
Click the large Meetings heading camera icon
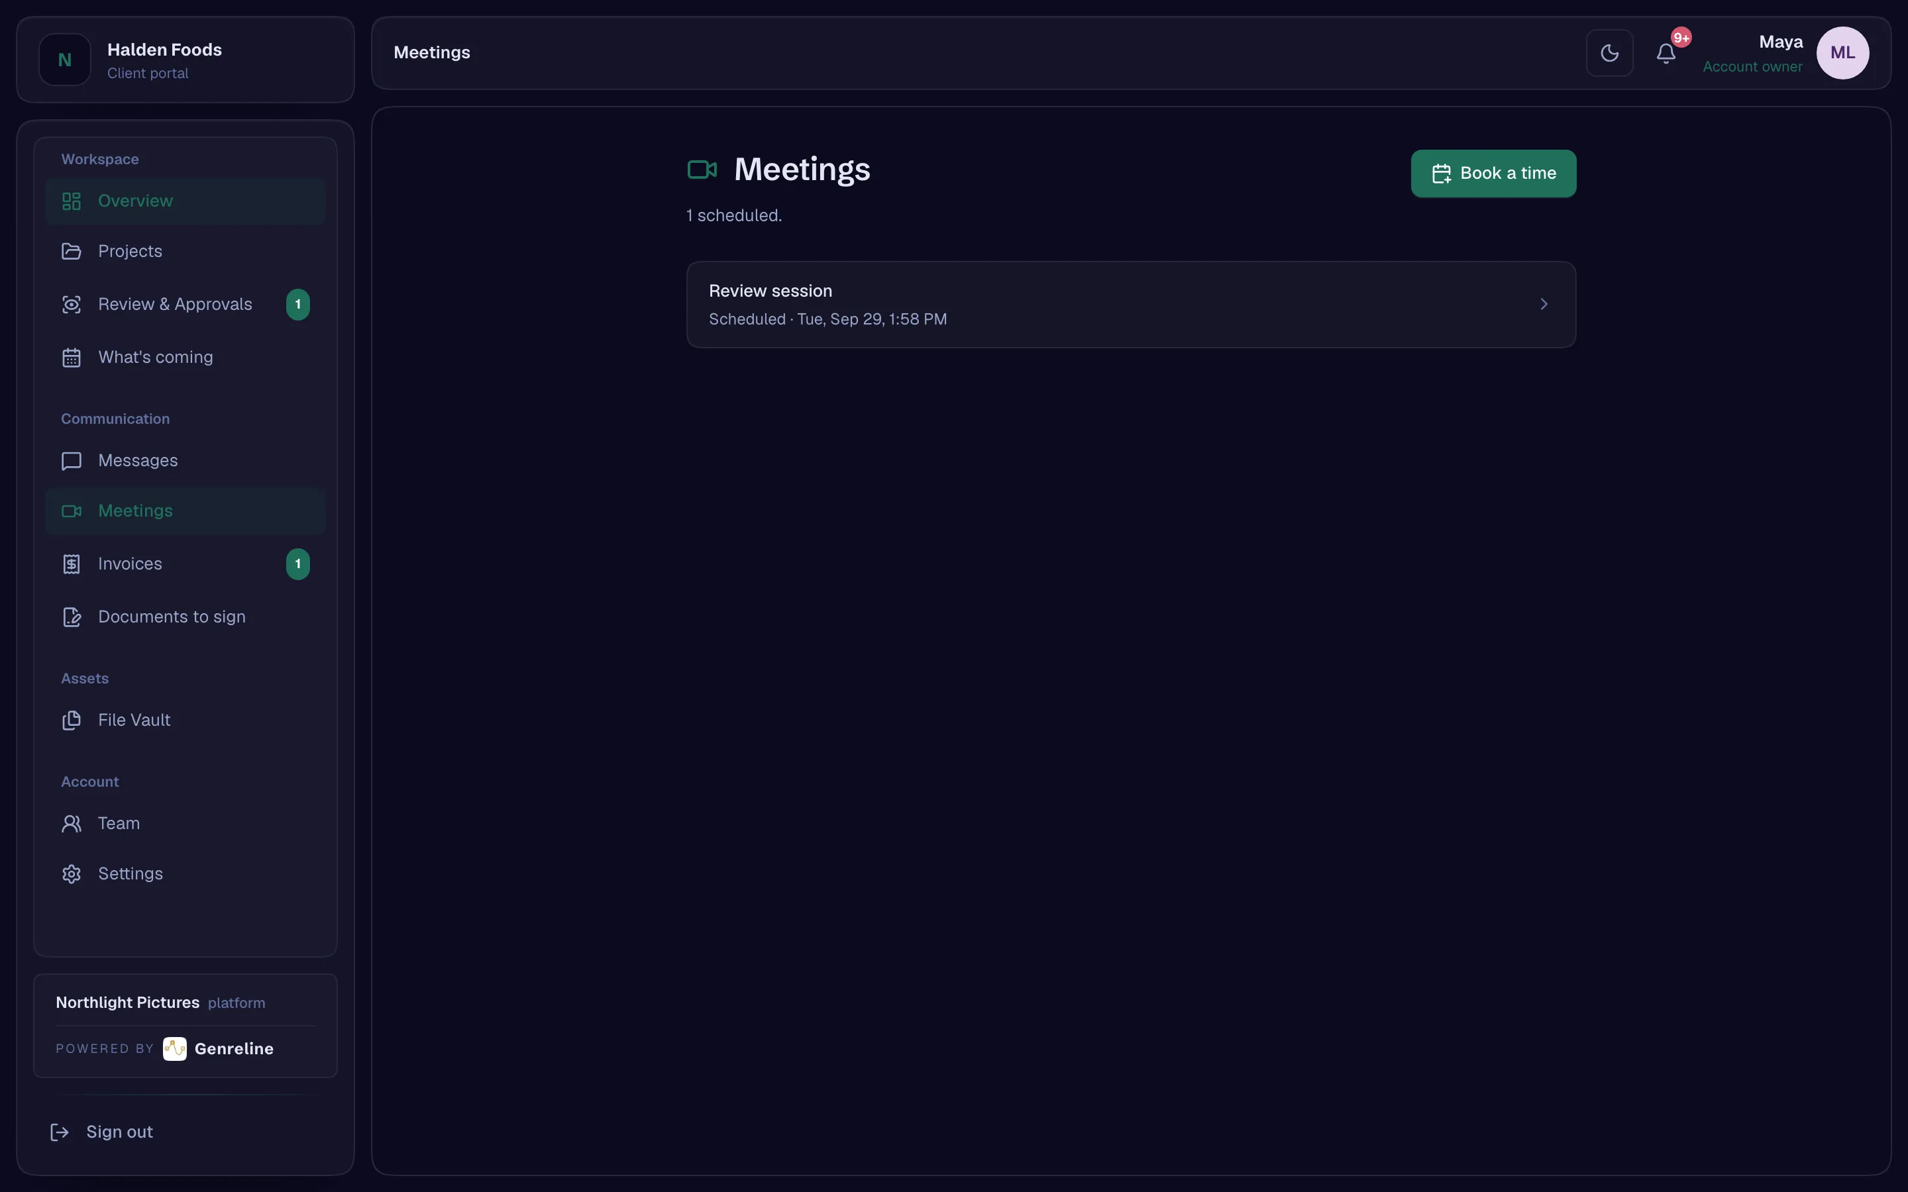[x=702, y=170]
